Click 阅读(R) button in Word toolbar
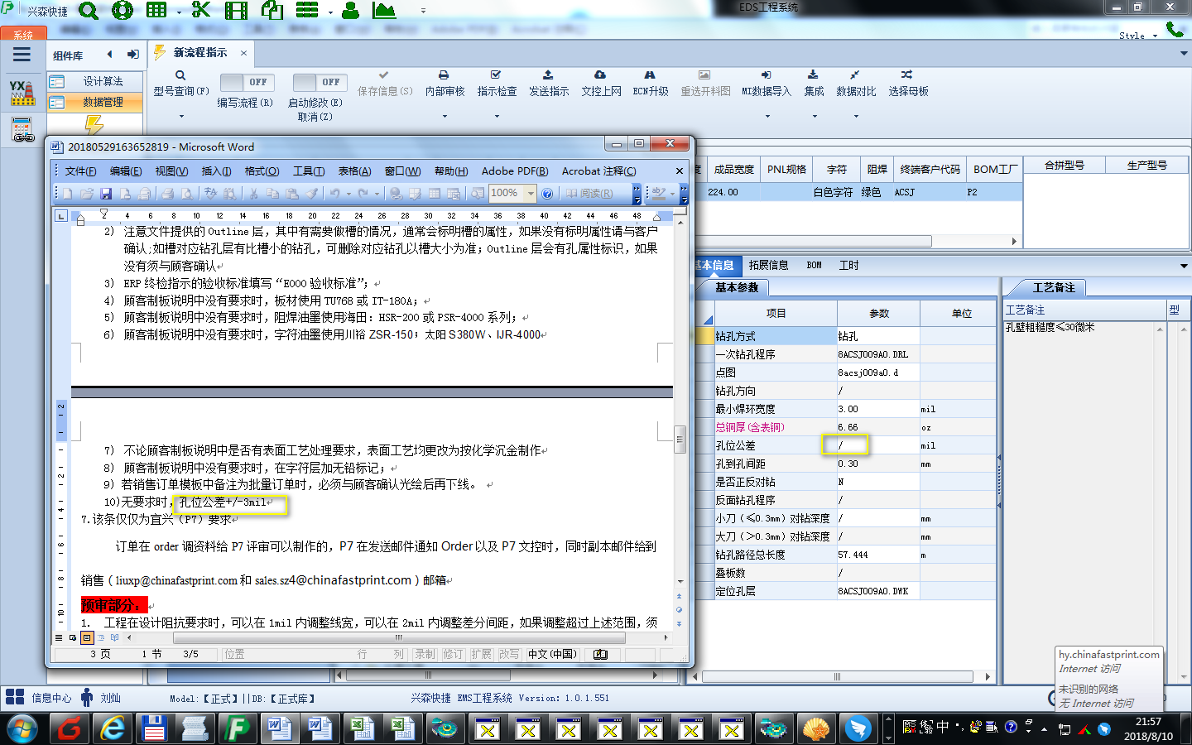Screen dimensions: 1192x745 pos(590,194)
